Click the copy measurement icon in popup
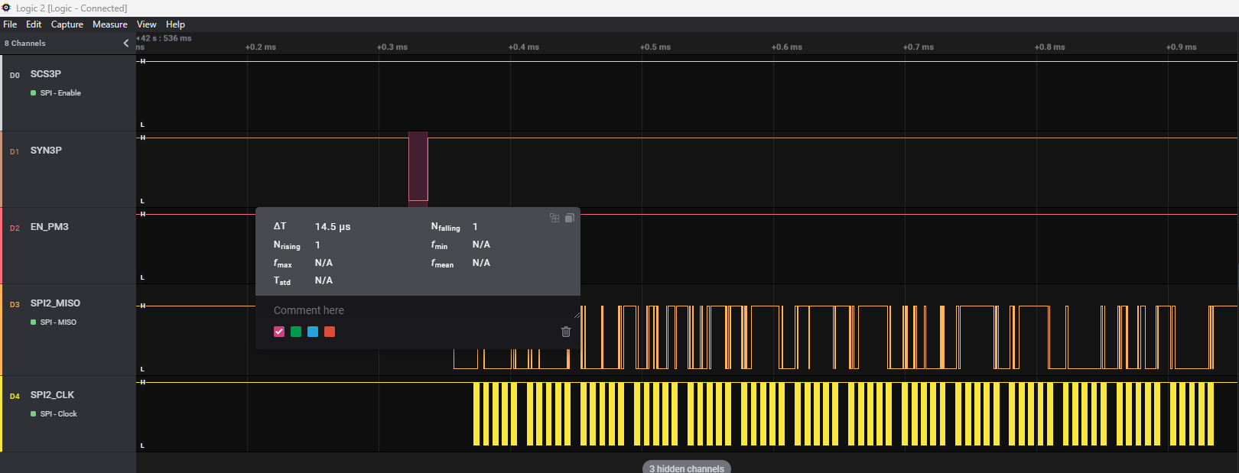This screenshot has width=1239, height=473. [569, 219]
